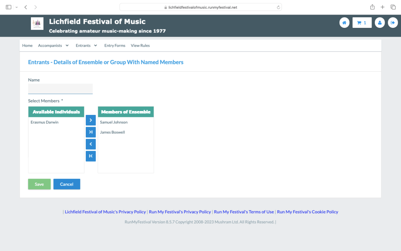
Task: Open the Entry Forms menu item
Action: tap(115, 45)
